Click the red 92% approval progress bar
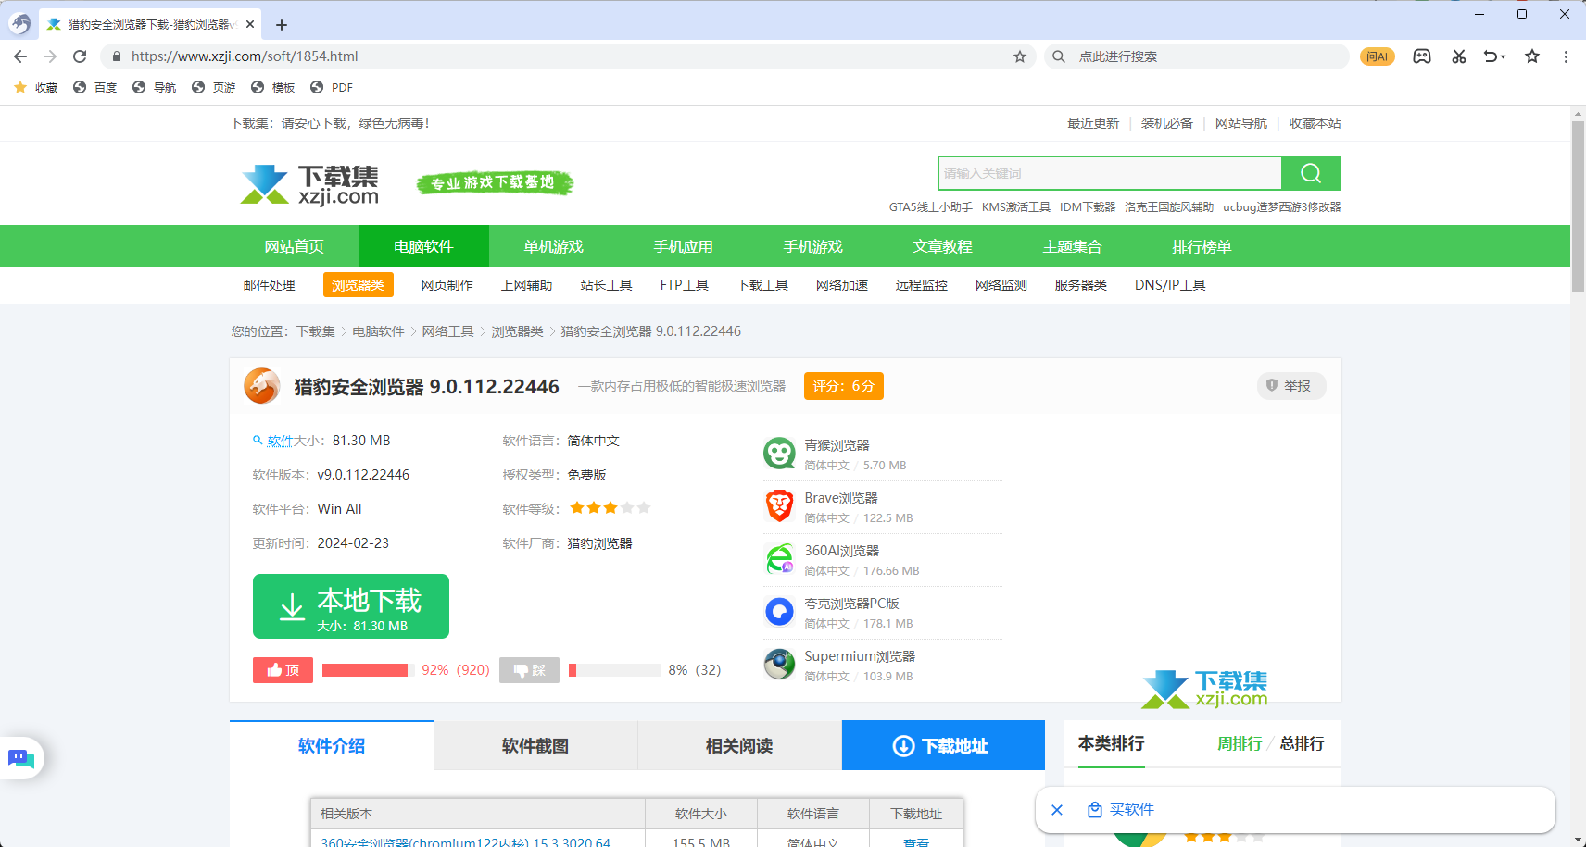The height and width of the screenshot is (847, 1586). (367, 670)
